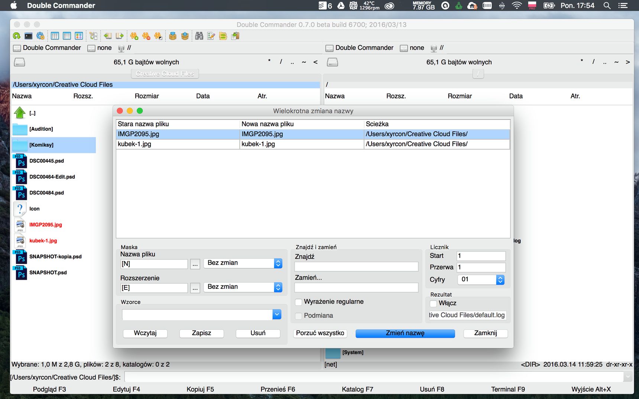Select the Creative Cloud Files tab in left panel
Viewport: 639px width, 399px height.
(x=165, y=74)
